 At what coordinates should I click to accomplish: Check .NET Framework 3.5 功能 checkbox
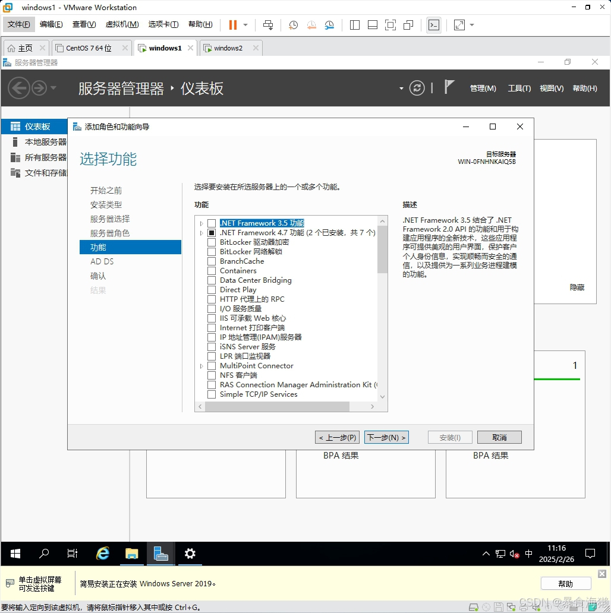point(212,223)
